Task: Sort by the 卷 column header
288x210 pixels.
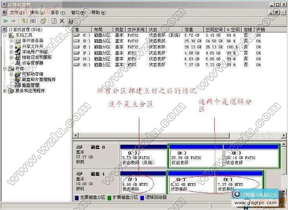Action: [82, 30]
